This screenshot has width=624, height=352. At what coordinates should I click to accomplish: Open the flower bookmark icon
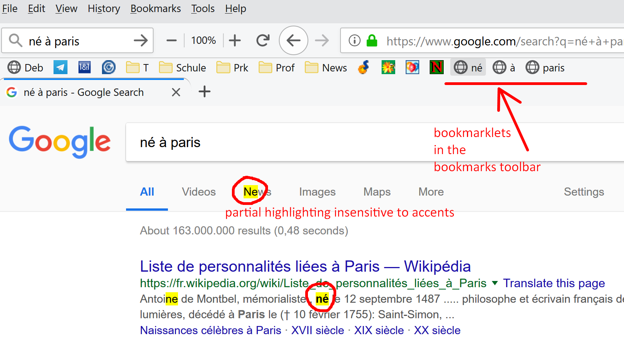point(388,68)
